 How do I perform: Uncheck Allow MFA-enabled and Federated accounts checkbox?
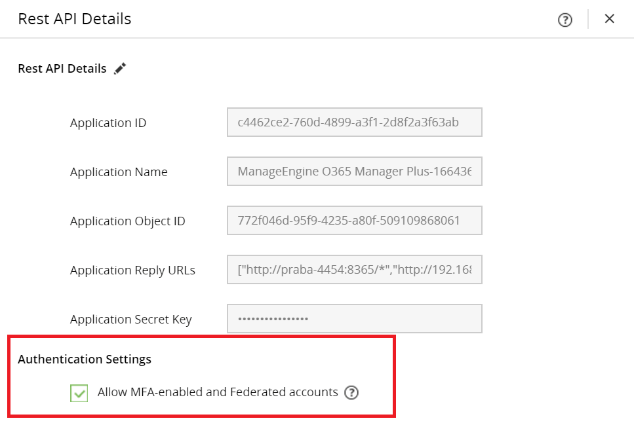pos(79,393)
